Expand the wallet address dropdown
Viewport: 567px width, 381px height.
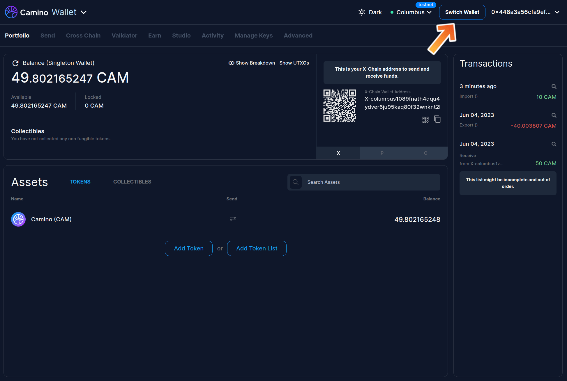[x=557, y=12]
